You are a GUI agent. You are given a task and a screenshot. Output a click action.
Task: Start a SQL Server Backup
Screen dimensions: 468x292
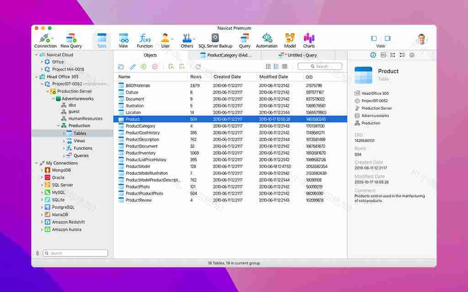(215, 40)
